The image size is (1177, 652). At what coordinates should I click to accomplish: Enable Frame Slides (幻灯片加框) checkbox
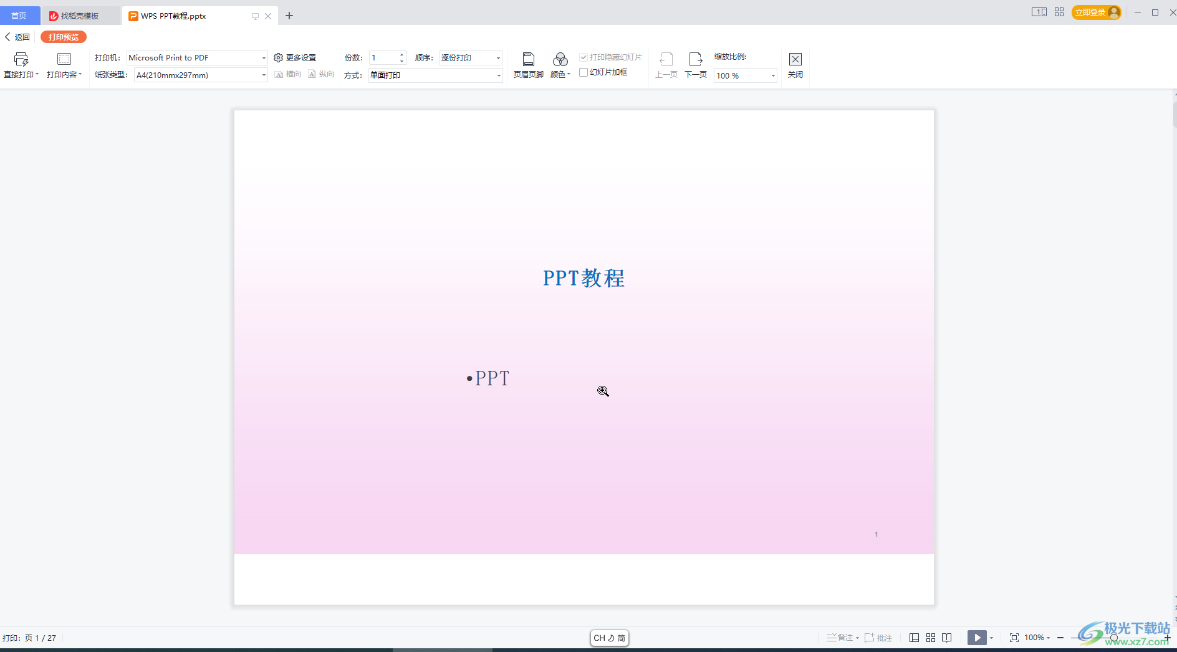[584, 72]
